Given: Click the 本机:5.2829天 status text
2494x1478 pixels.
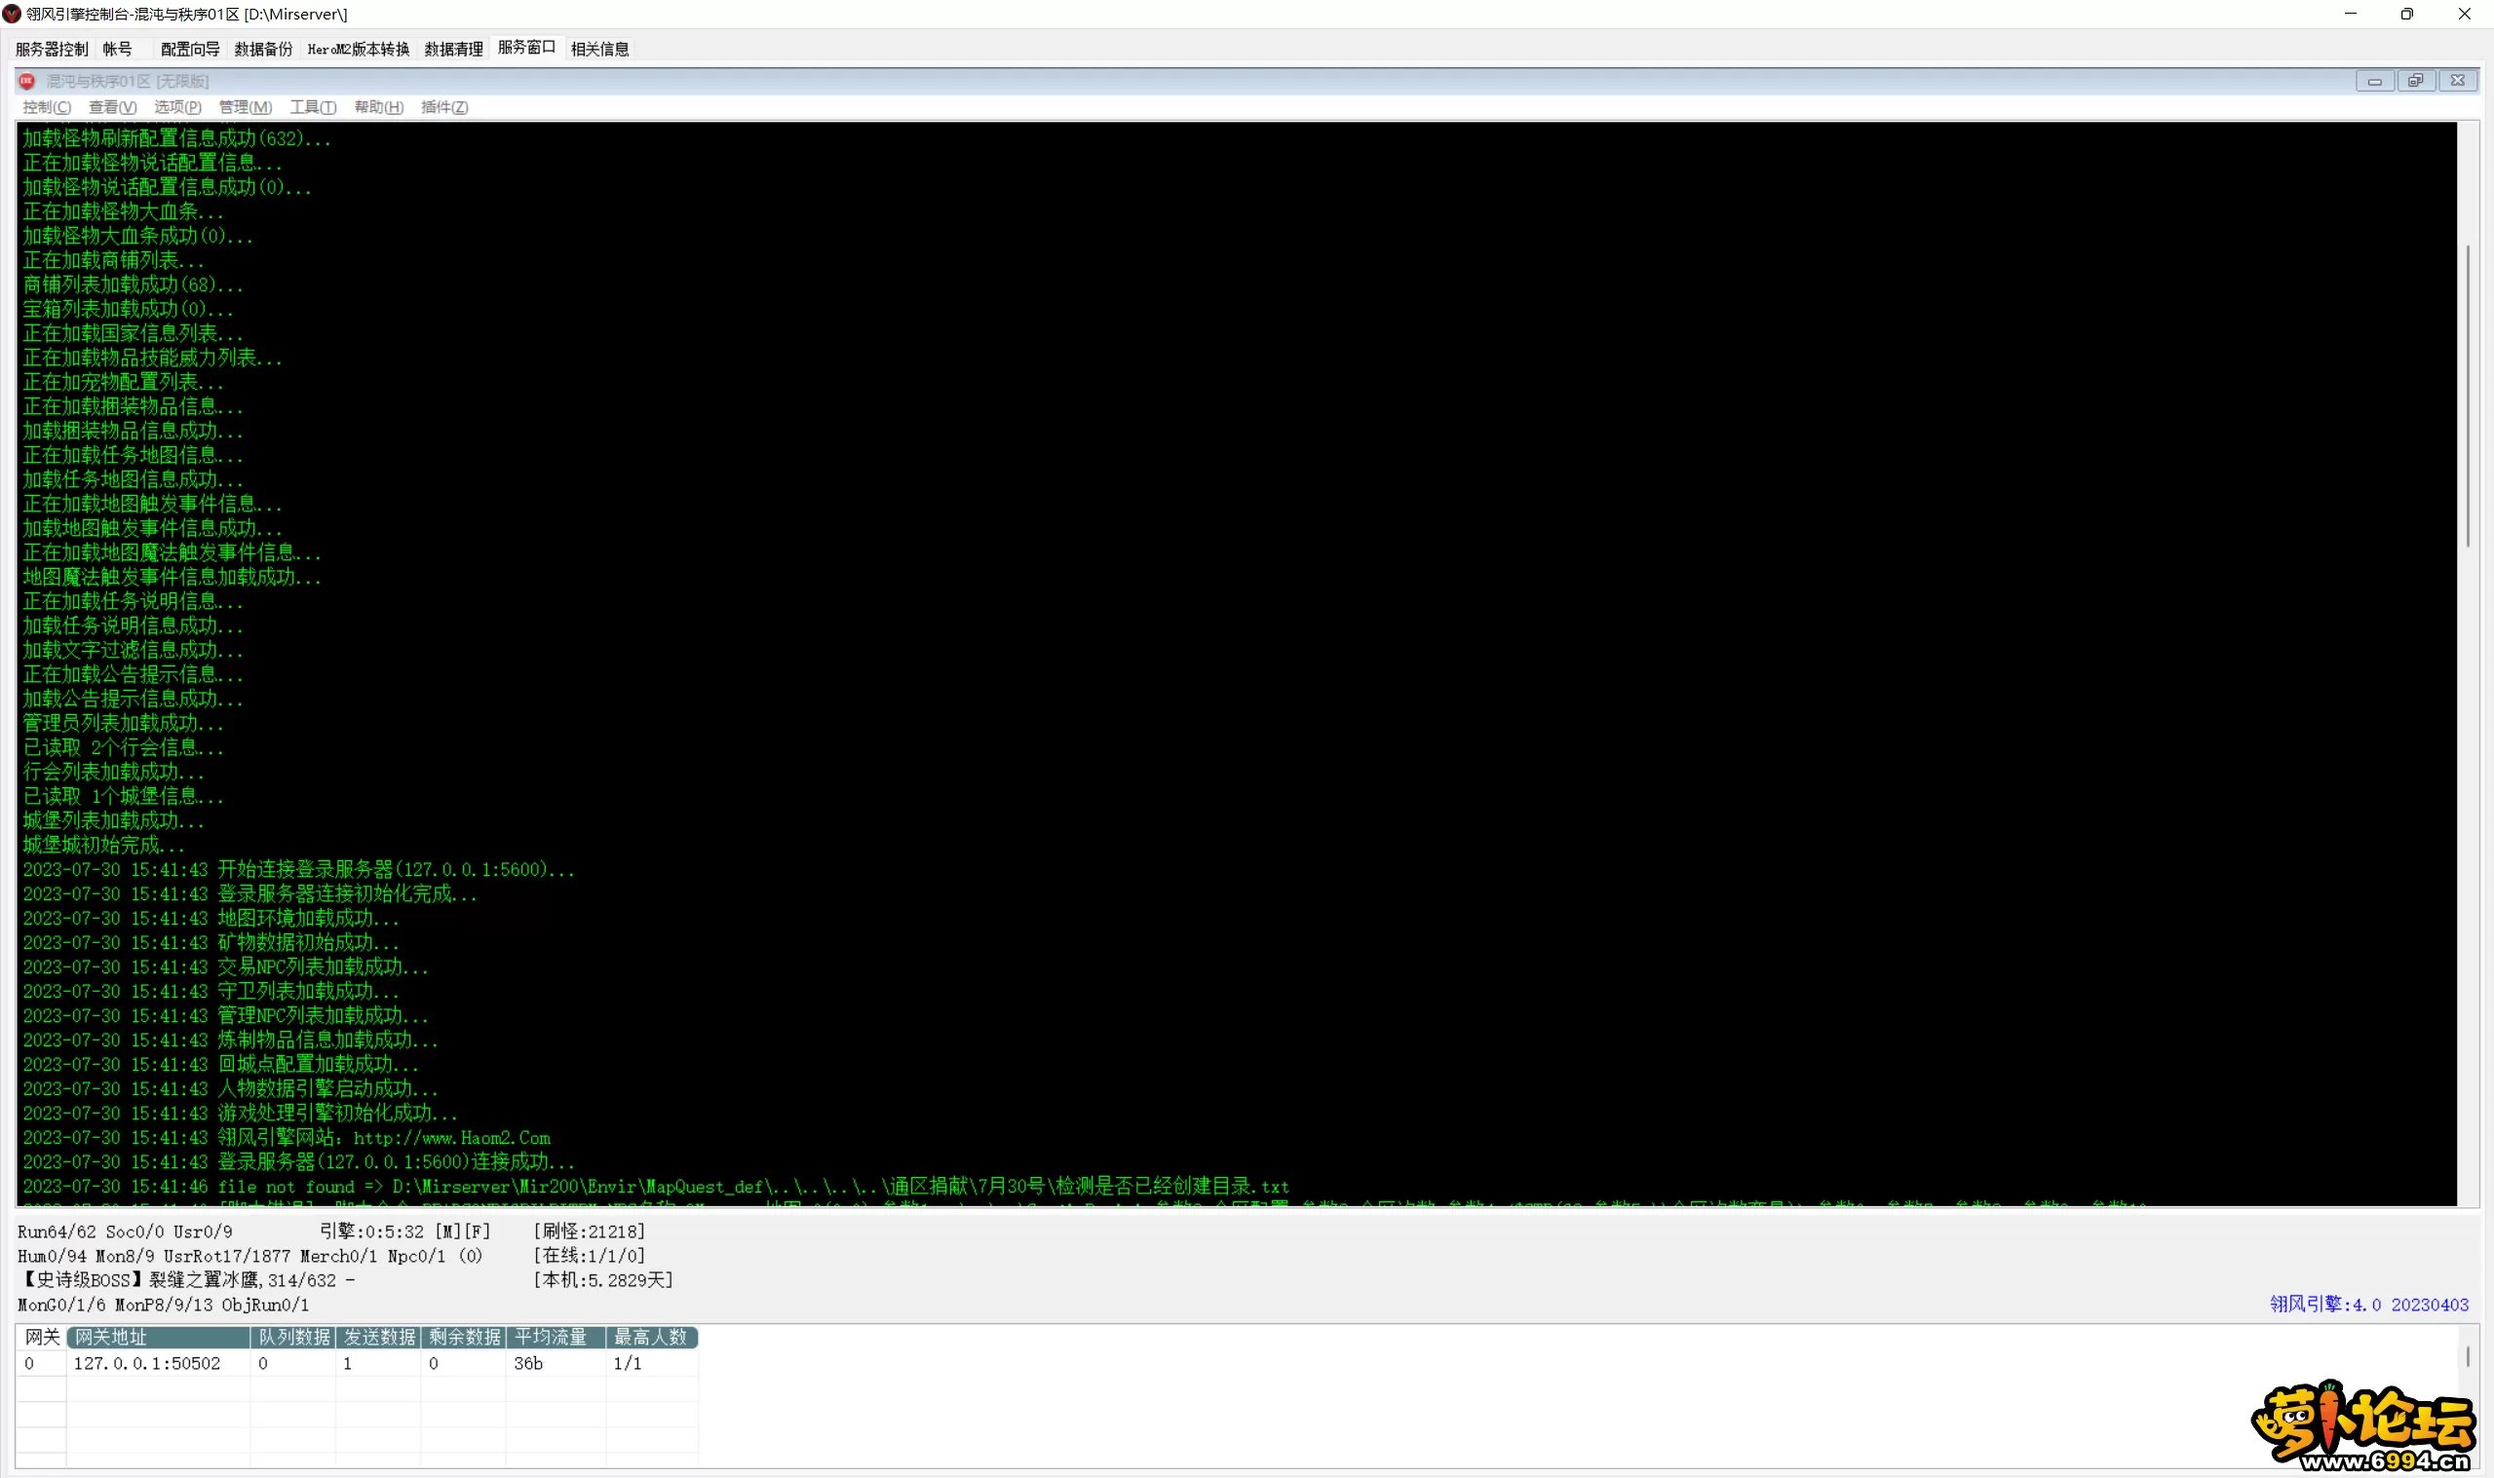Looking at the screenshot, I should tap(603, 1280).
